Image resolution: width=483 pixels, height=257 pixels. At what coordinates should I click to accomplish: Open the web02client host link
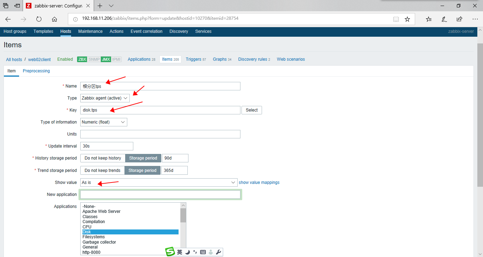point(40,60)
